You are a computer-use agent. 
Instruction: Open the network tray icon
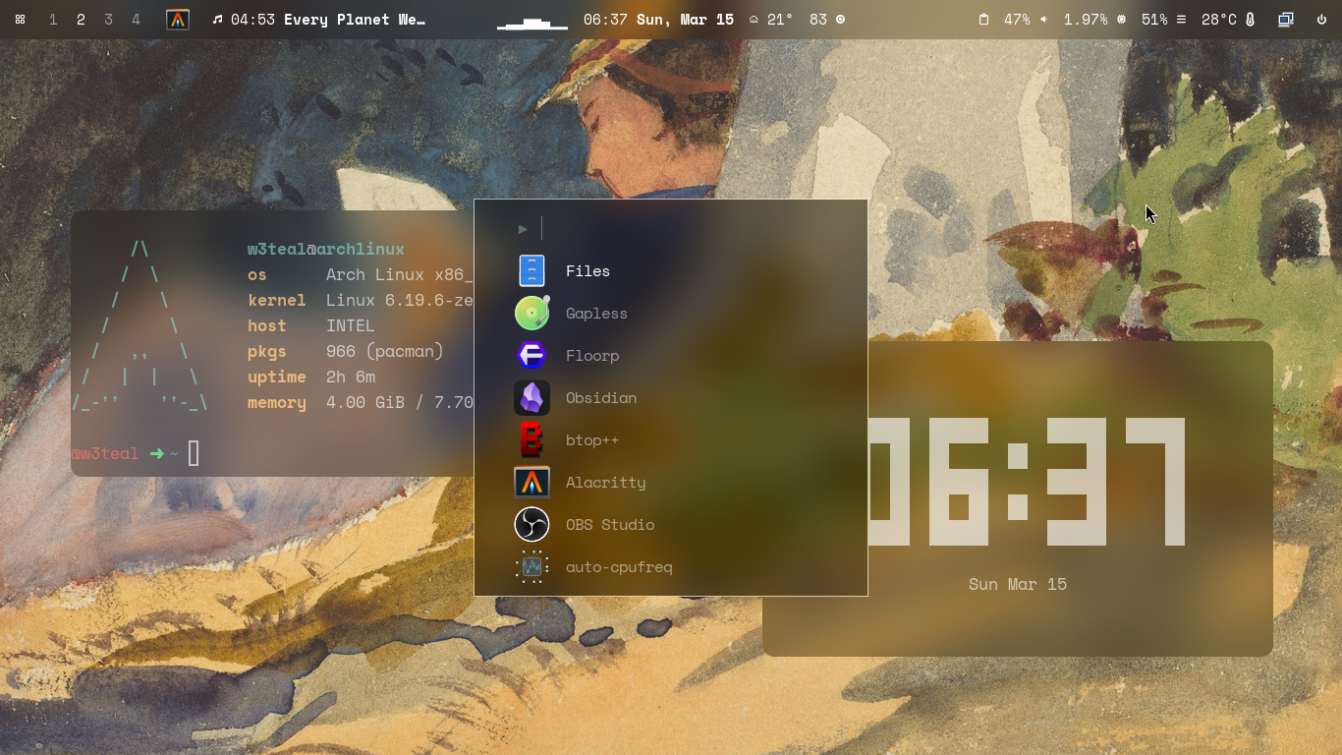(x=1285, y=20)
